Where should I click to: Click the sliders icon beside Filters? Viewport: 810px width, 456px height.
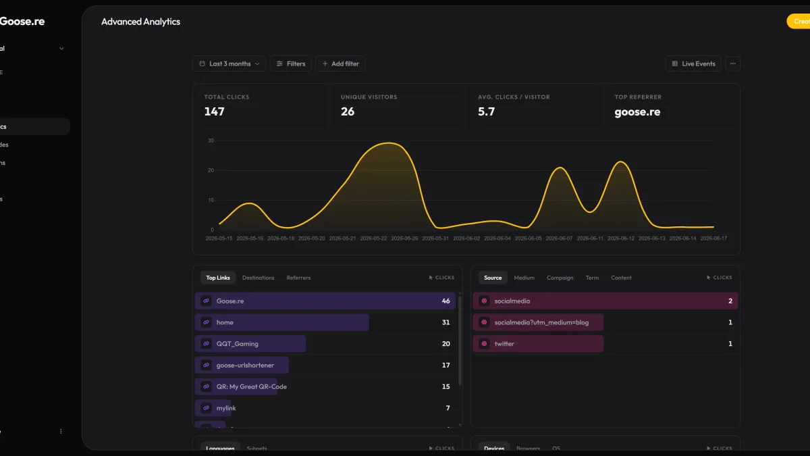[x=279, y=64]
